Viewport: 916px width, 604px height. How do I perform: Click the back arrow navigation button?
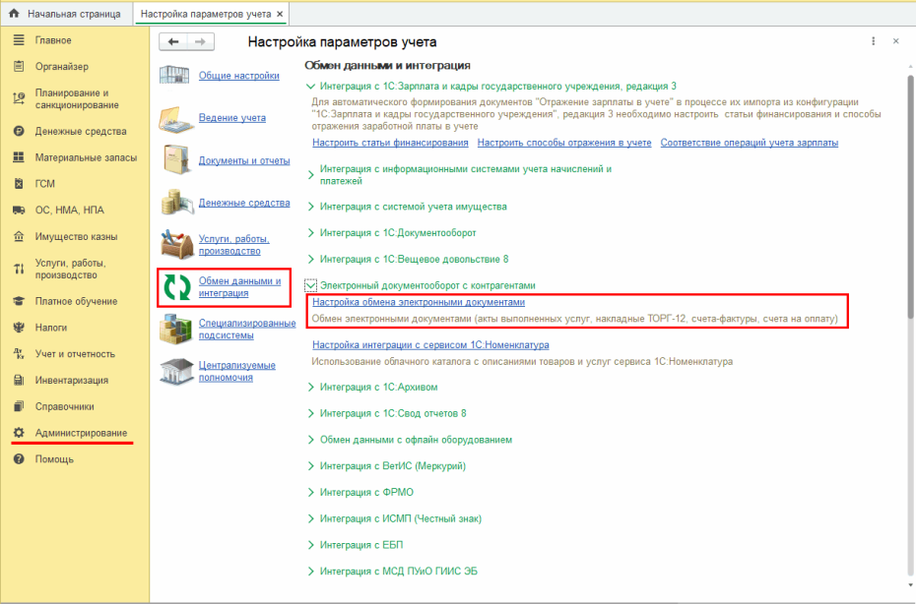tap(173, 41)
